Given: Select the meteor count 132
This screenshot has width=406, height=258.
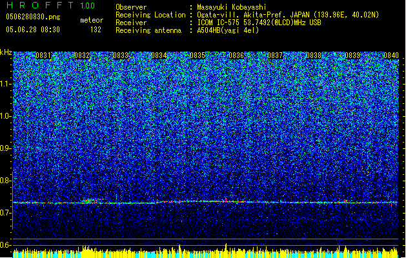Looking at the screenshot, I should (x=96, y=30).
